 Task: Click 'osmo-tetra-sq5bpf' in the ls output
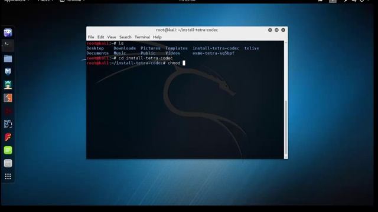(x=213, y=53)
